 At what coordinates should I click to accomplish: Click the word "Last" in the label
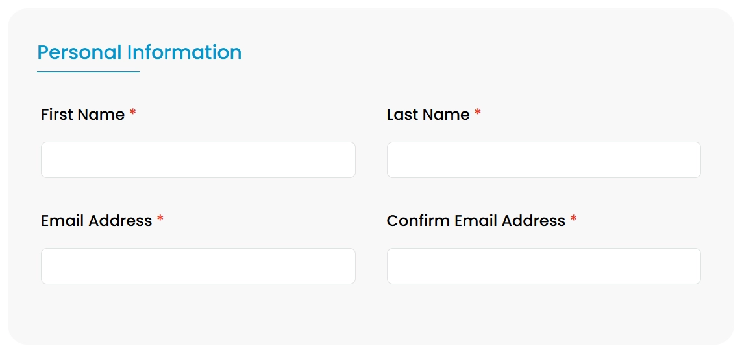[401, 115]
